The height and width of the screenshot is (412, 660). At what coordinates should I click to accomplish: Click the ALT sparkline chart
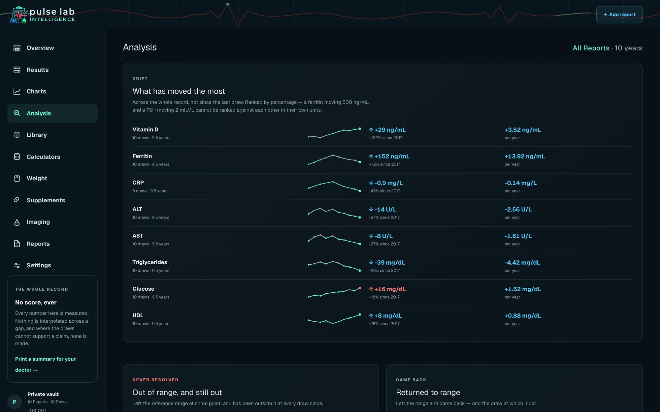click(x=334, y=213)
